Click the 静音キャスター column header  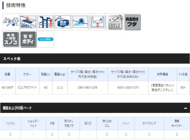click(177, 123)
